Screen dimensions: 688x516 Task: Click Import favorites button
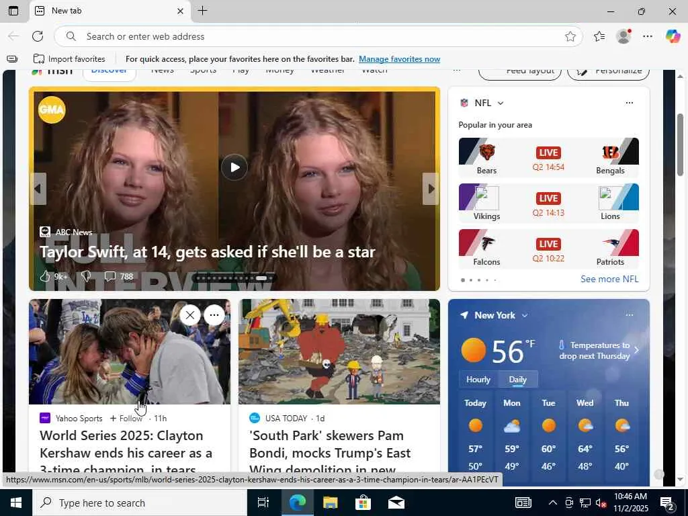(69, 59)
